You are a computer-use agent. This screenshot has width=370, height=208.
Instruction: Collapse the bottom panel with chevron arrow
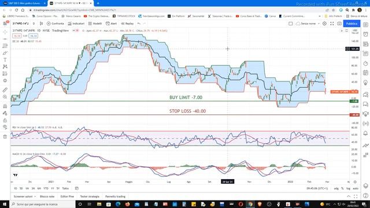[349, 196]
